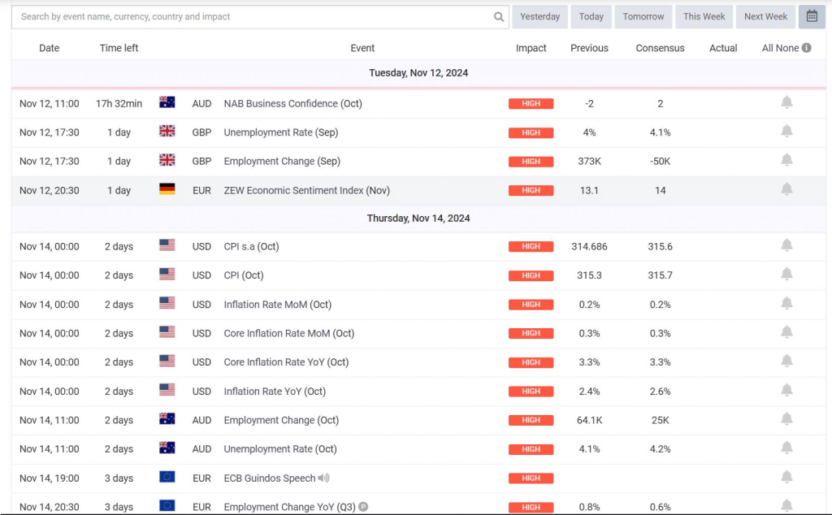
Task: Switch to the Tomorrow tab
Action: pyautogui.click(x=643, y=16)
